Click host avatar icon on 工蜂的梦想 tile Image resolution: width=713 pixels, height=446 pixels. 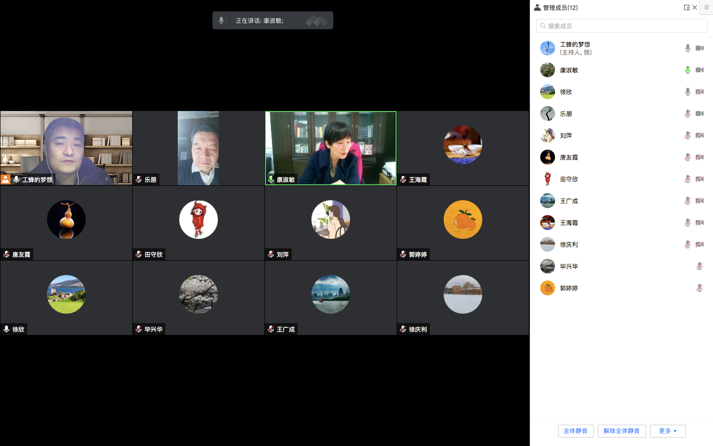[x=5, y=179]
